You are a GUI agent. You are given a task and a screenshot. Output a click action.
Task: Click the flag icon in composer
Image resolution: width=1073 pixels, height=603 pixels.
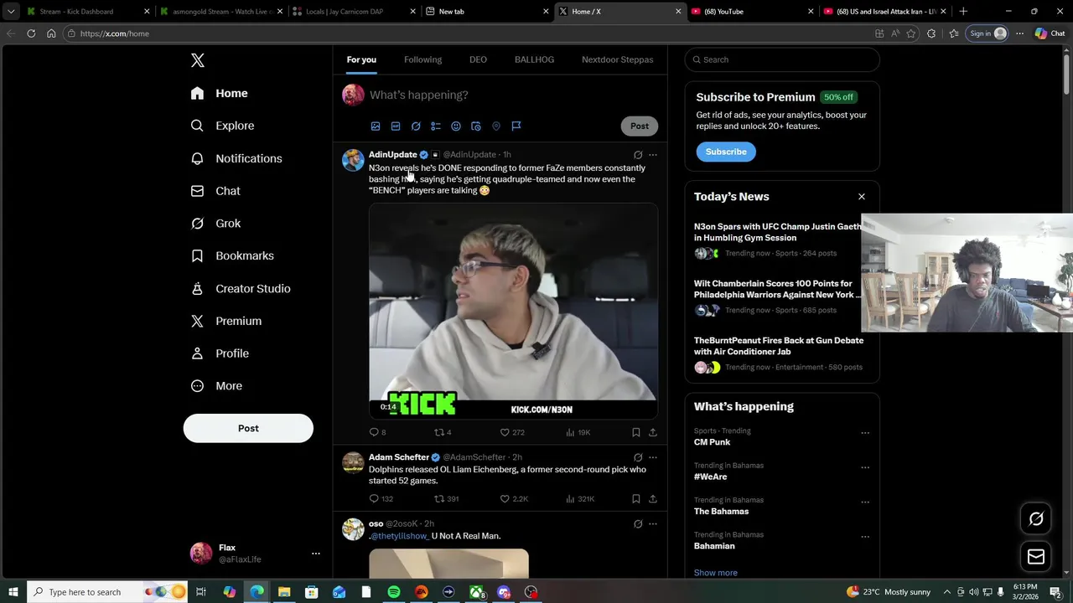(x=516, y=126)
